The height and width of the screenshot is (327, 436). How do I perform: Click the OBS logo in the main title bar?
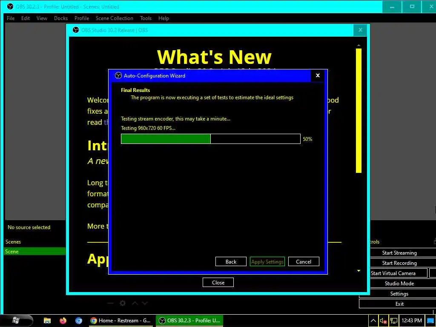(10, 6)
